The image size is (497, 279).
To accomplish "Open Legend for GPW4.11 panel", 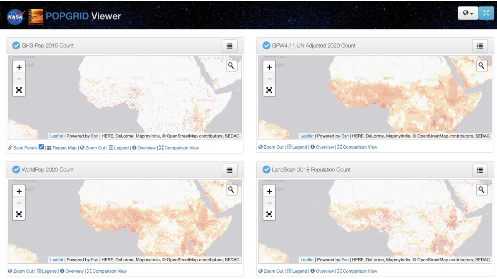I will click(x=297, y=147).
